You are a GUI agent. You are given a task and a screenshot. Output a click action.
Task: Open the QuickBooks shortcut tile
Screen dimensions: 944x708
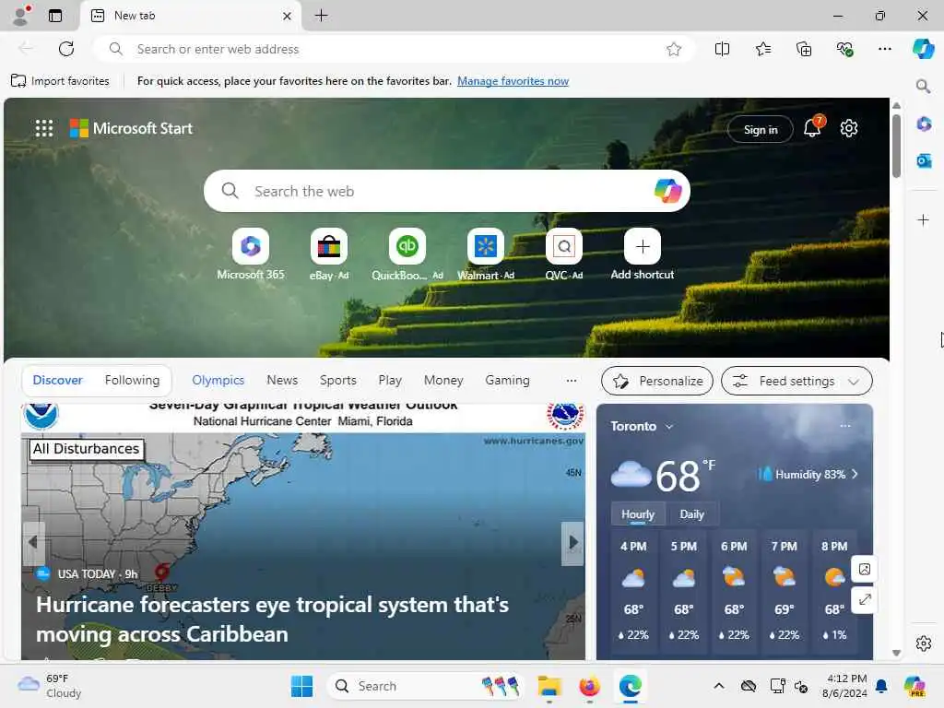407,254
